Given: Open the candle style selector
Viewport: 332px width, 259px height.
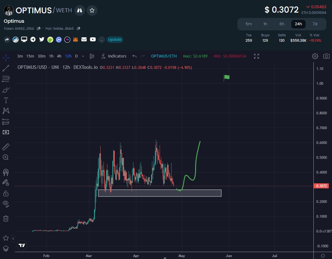Looking at the screenshot, I should (x=92, y=56).
